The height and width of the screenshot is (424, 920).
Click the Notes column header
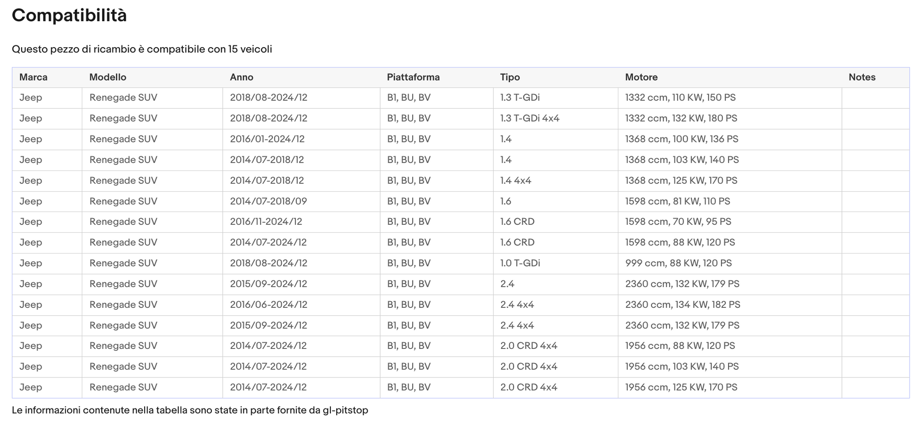point(862,77)
